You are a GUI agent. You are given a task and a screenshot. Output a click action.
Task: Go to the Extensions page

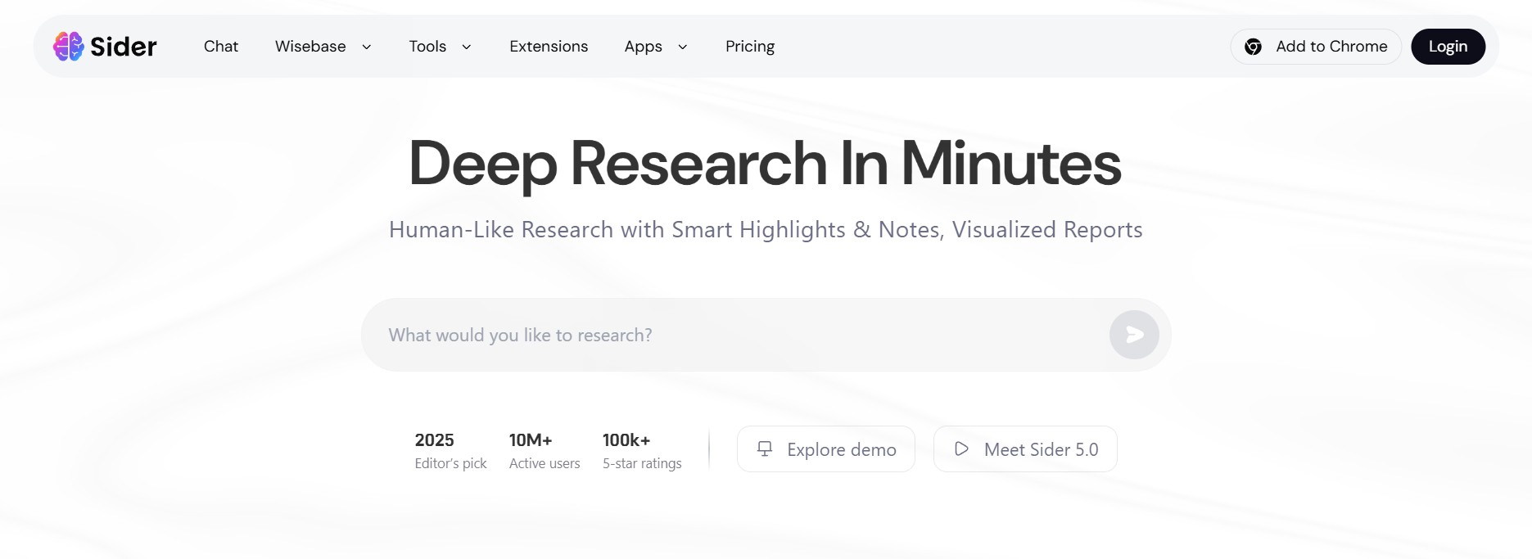pos(549,47)
